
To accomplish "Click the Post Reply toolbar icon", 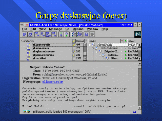I will [x=43, y=34].
